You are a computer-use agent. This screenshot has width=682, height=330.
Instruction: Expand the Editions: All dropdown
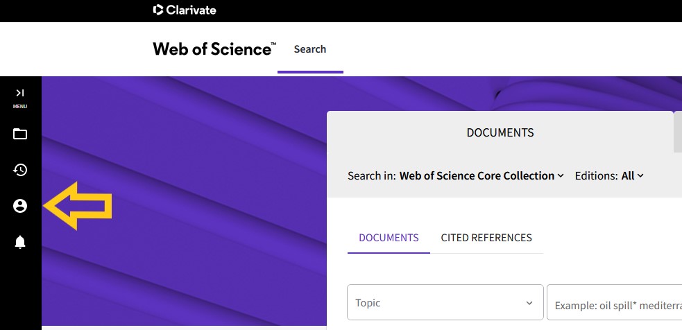609,175
